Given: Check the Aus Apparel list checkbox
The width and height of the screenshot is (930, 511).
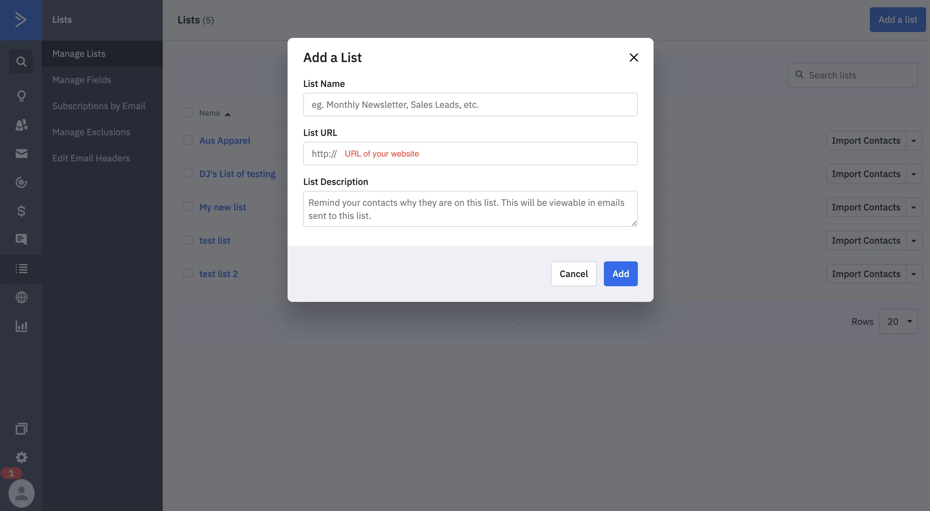Looking at the screenshot, I should 188,140.
